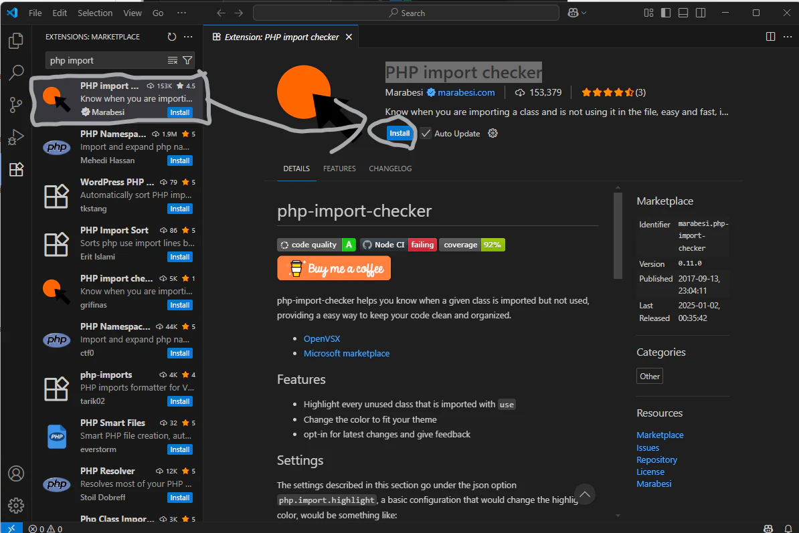Close the PHP import checker extension tab

click(x=349, y=37)
